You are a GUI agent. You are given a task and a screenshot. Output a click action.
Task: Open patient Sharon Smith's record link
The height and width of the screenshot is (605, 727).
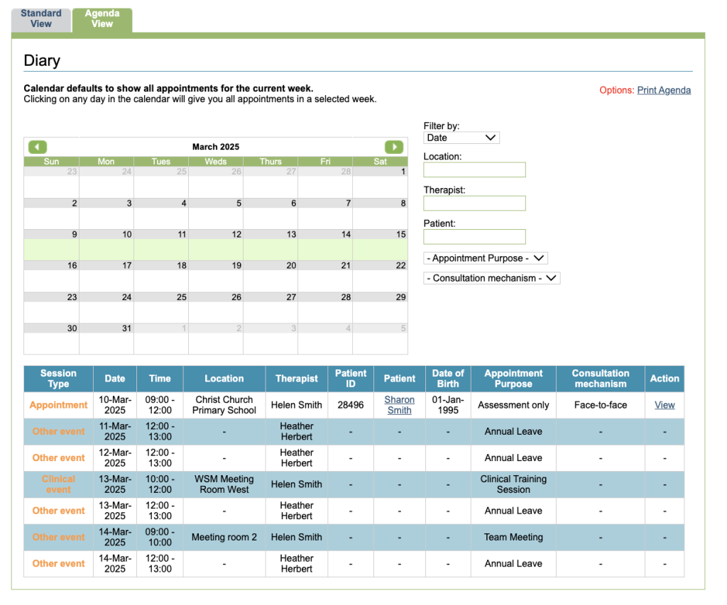coord(399,405)
